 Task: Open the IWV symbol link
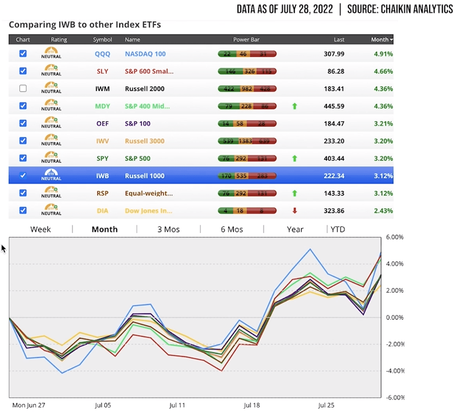click(102, 141)
